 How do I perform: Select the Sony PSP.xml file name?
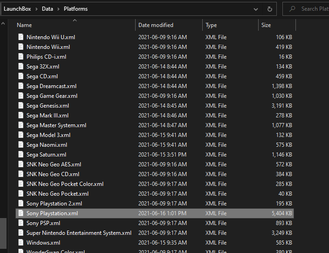(43, 223)
